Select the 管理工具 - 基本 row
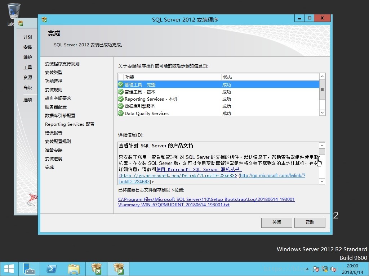 coord(219,92)
